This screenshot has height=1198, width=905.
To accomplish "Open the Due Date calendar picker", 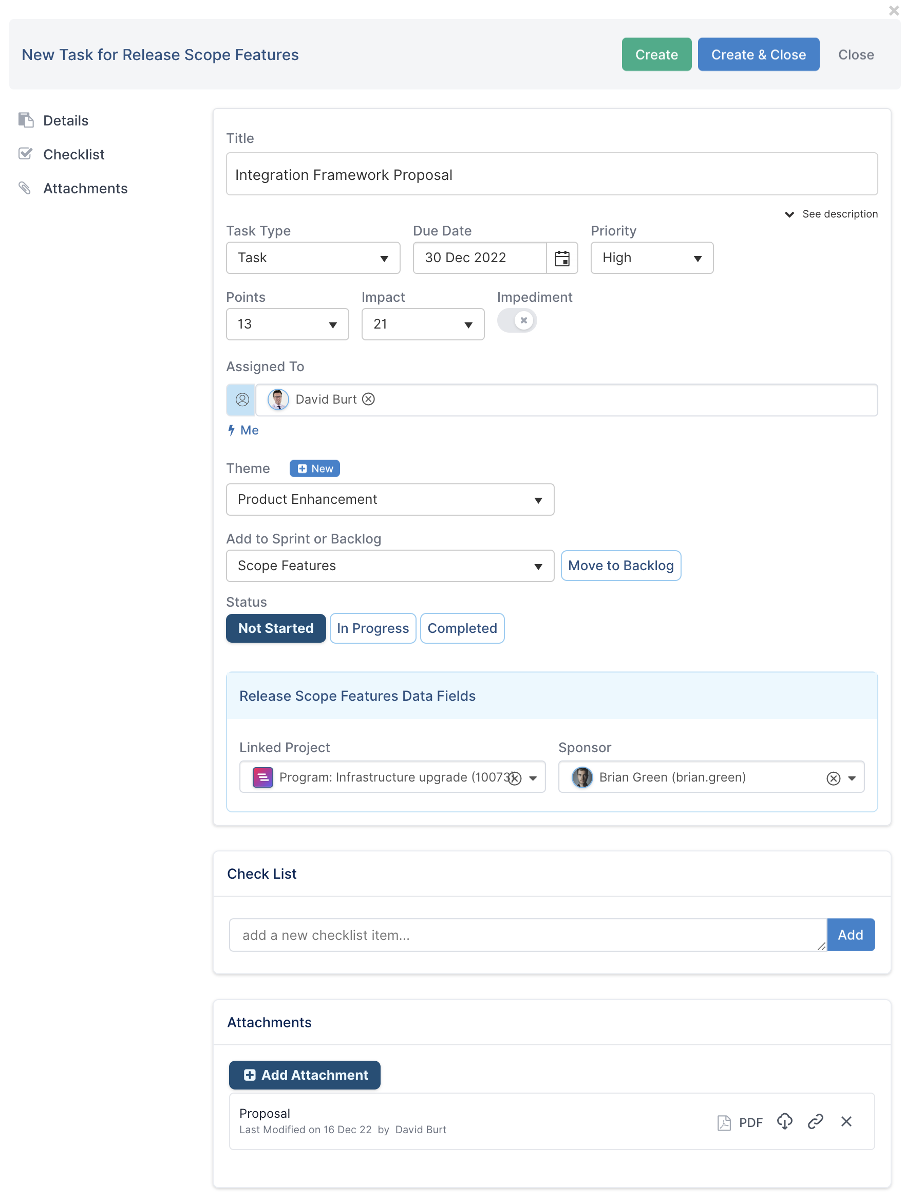I will click(x=561, y=258).
